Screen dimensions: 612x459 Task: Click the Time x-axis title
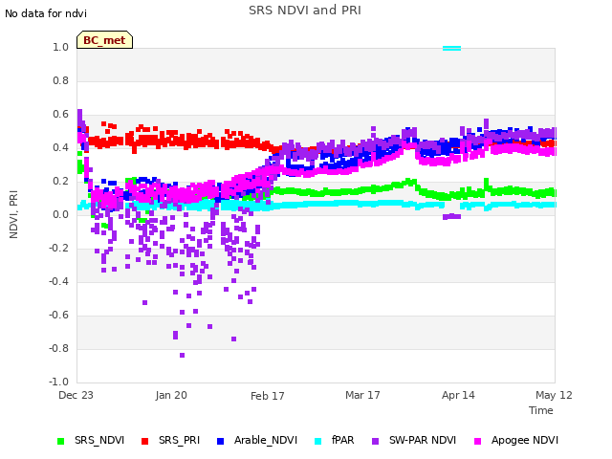point(541,410)
